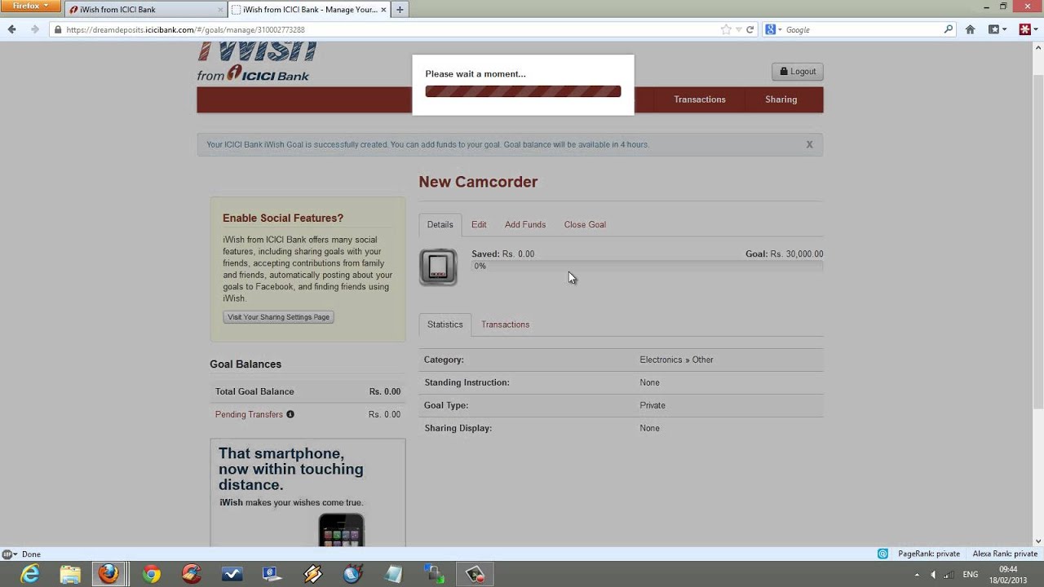
Task: Click the New Camcorder goal image icon
Action: [x=438, y=267]
